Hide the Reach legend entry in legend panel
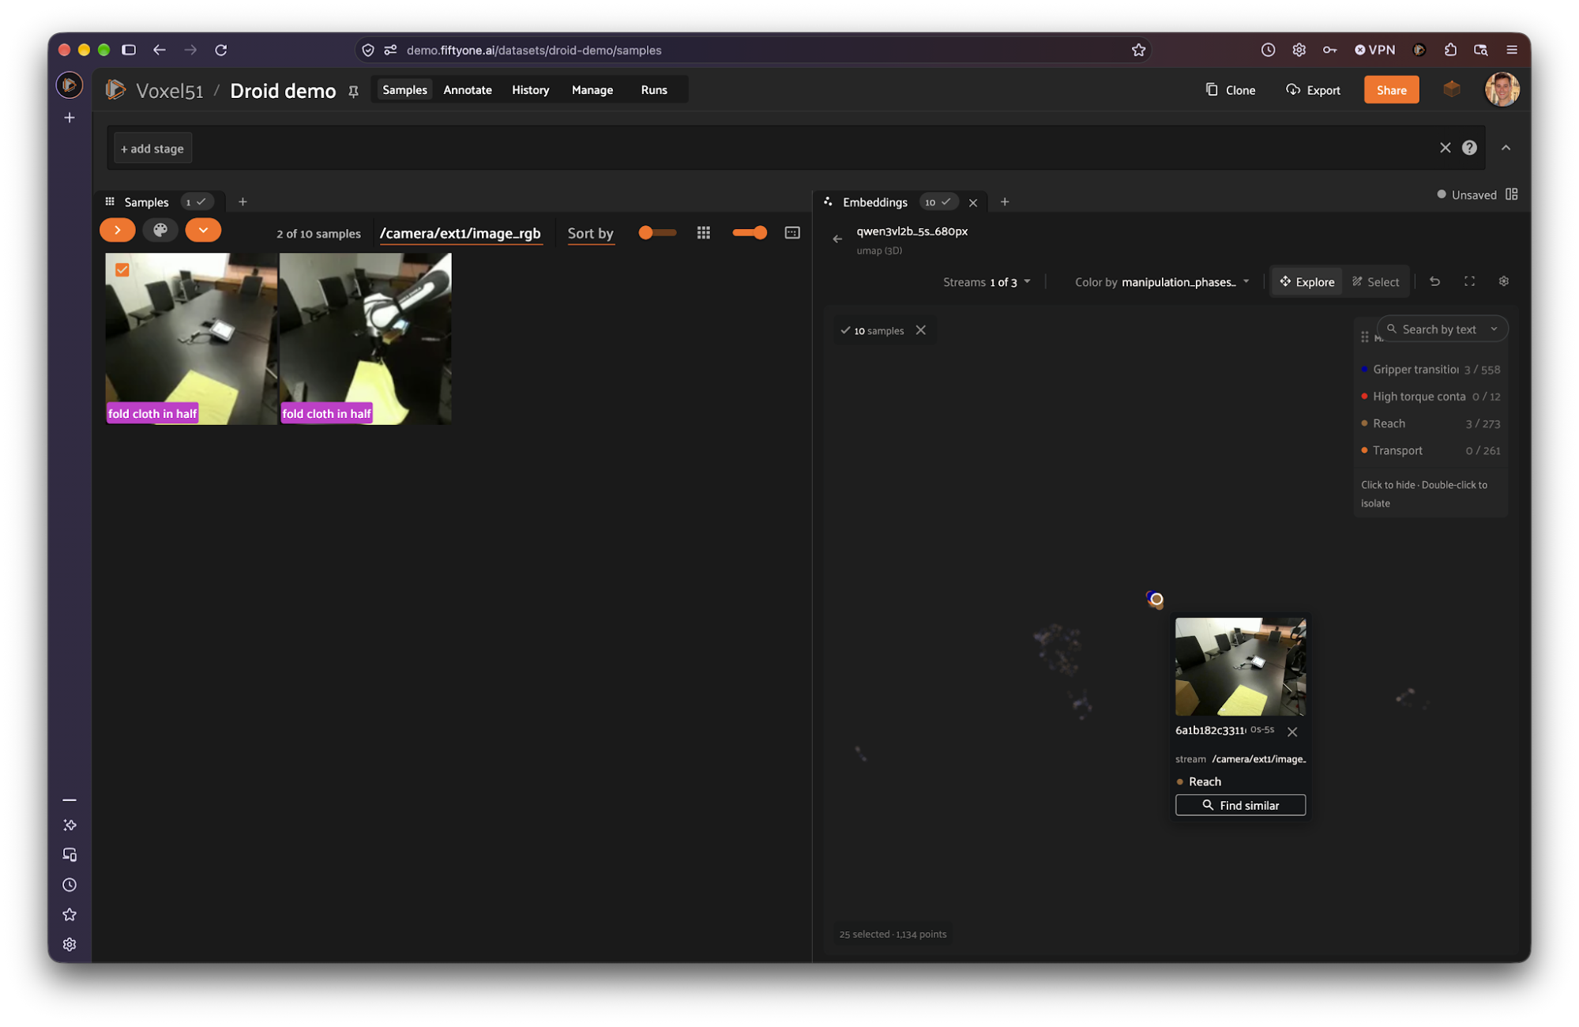Image resolution: width=1579 pixels, height=1027 pixels. click(1430, 423)
